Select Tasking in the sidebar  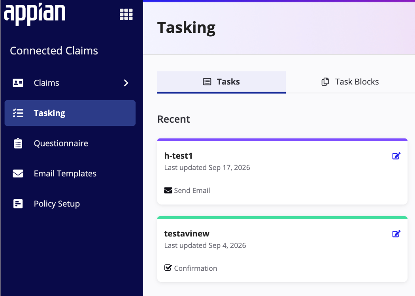point(70,113)
